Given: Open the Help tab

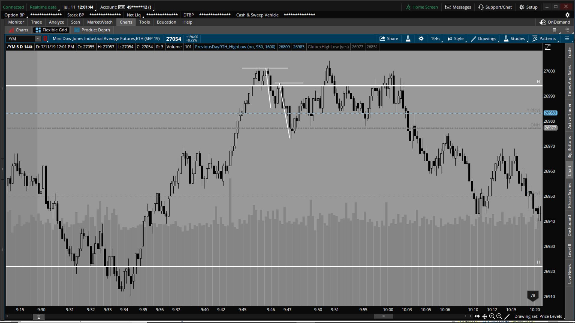Looking at the screenshot, I should [188, 22].
